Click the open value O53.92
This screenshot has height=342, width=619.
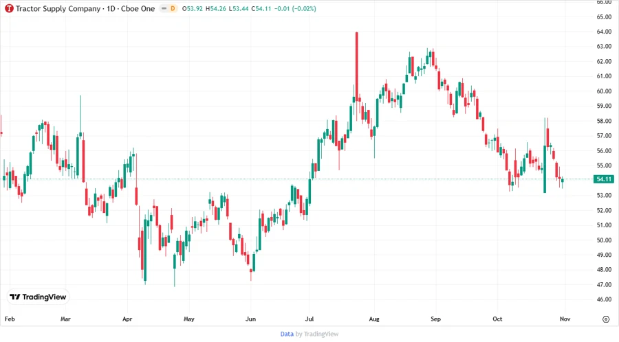point(193,8)
